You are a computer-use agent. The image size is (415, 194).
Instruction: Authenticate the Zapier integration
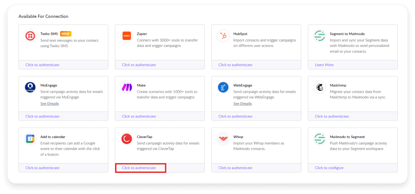point(139,65)
